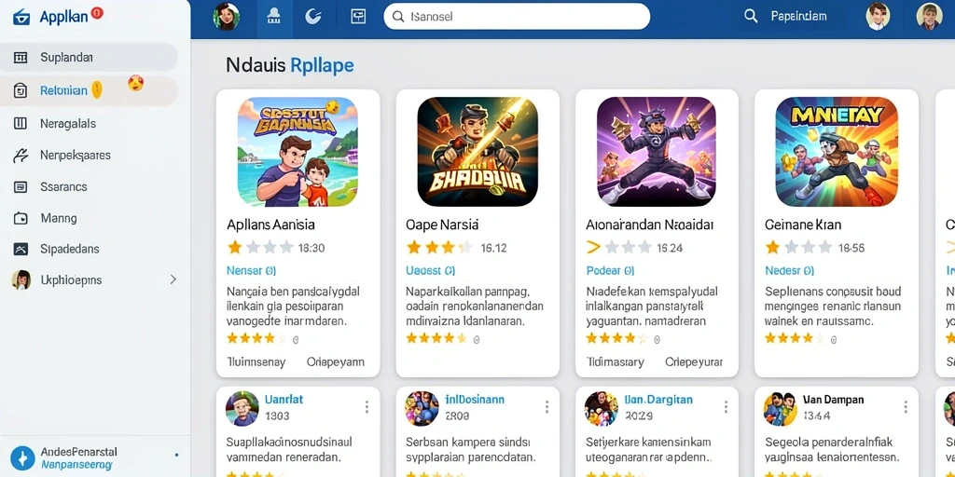Open three-dot menu on Uanrlat review

pos(367,407)
